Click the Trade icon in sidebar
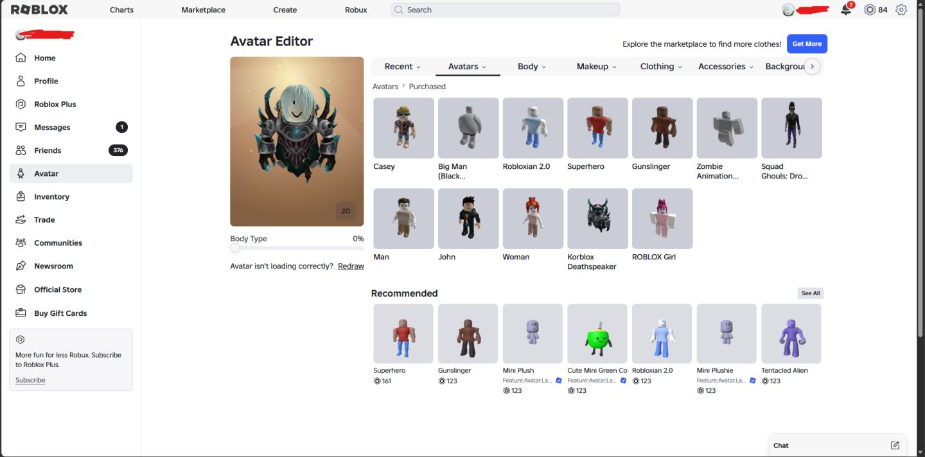Image resolution: width=925 pixels, height=457 pixels. pos(21,220)
